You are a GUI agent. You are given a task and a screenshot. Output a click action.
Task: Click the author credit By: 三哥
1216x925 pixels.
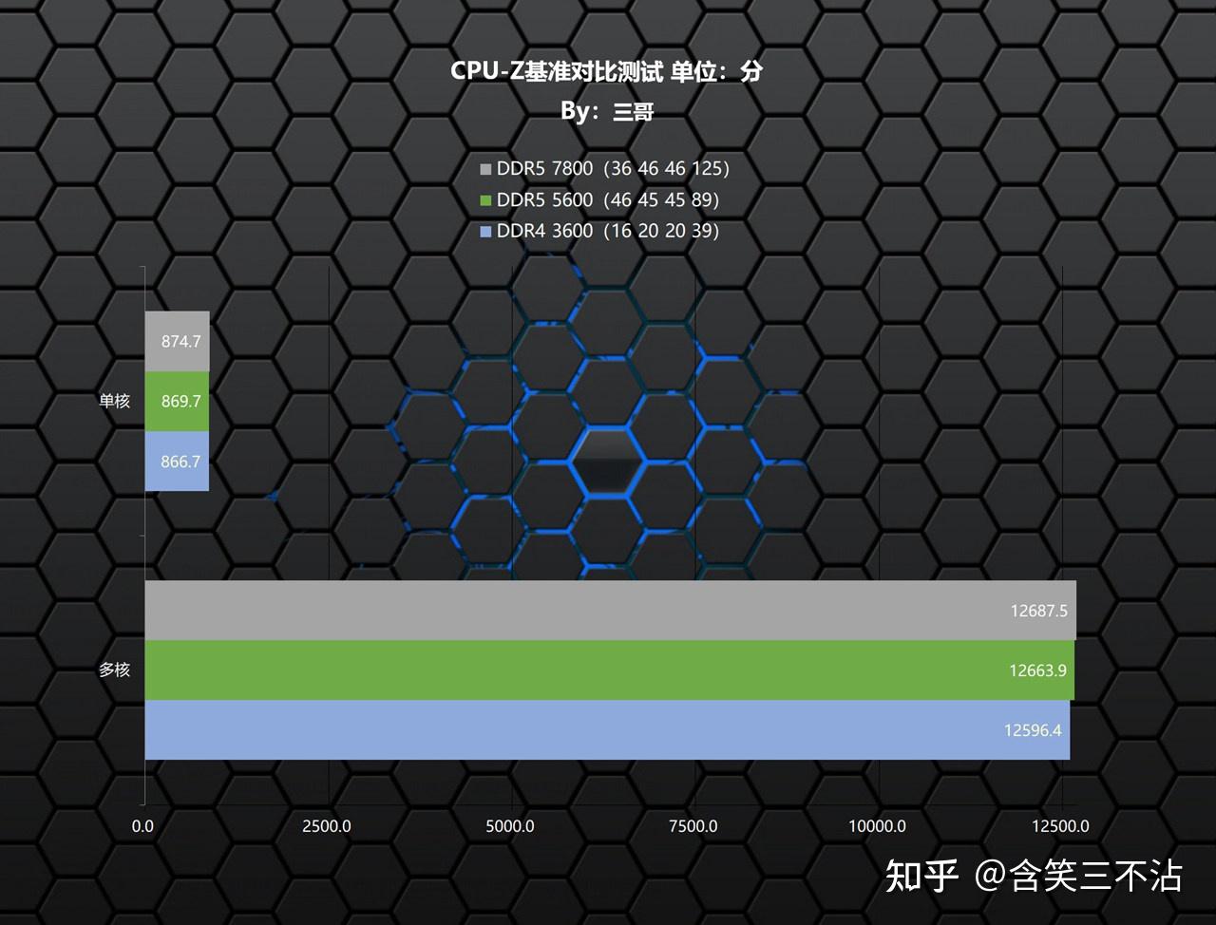[608, 109]
